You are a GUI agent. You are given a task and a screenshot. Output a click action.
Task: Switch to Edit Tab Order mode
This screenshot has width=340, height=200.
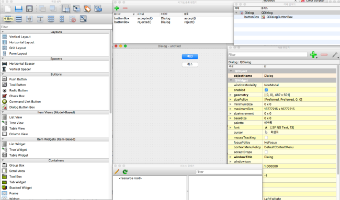98,9
